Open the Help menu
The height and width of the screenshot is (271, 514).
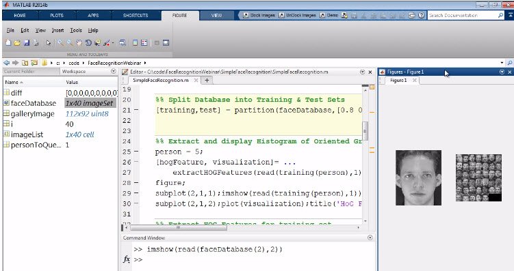(x=93, y=31)
